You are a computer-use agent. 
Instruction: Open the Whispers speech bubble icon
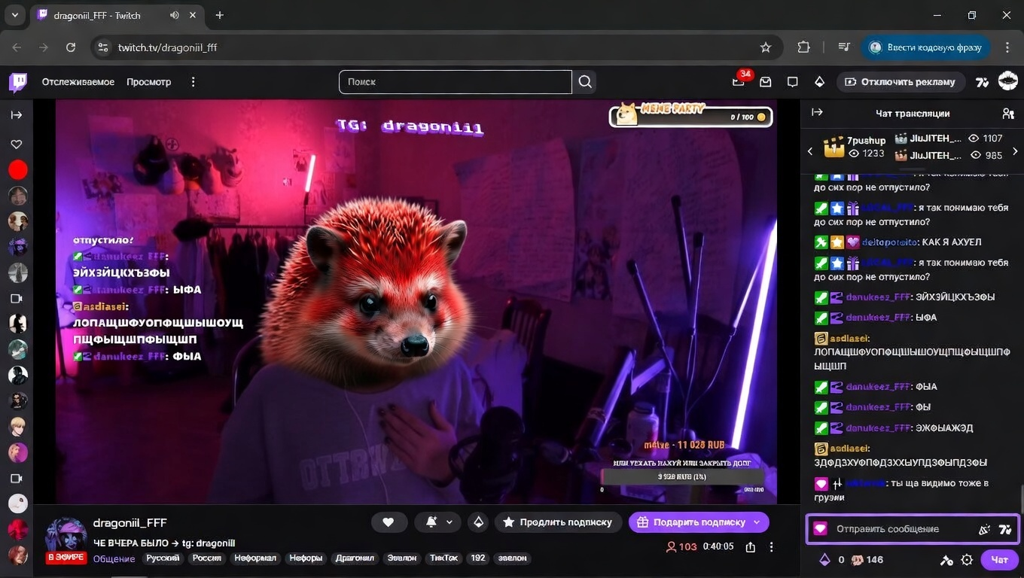tap(792, 82)
